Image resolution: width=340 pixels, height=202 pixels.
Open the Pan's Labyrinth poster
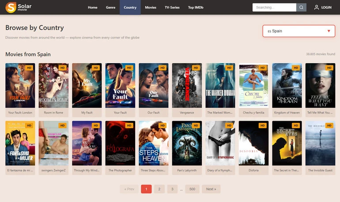pyautogui.click(x=187, y=143)
